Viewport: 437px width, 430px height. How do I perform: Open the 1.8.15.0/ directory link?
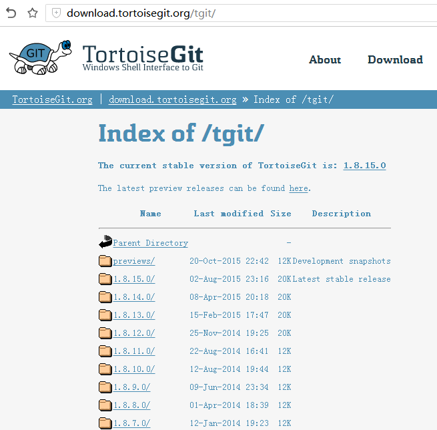pos(134,279)
